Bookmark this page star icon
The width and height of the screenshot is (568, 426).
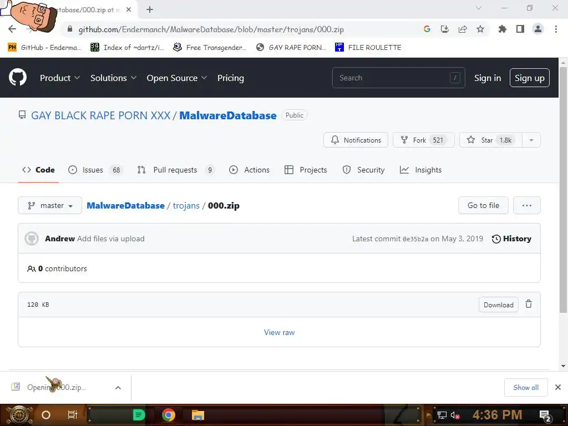480,29
